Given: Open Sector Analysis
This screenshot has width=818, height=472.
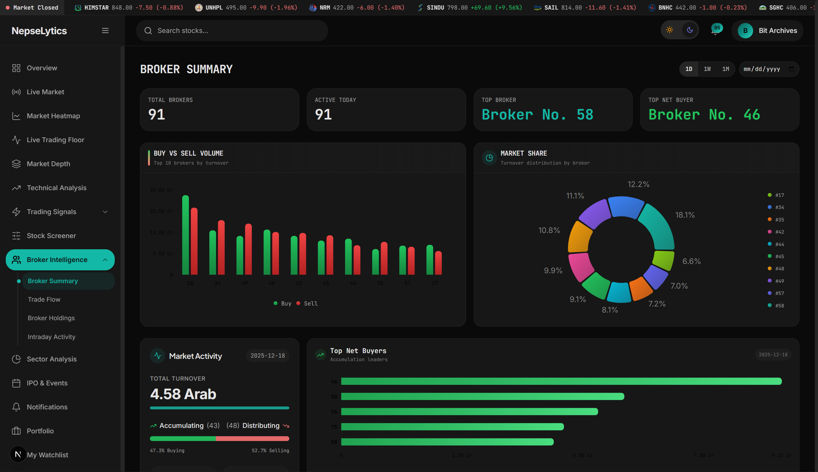Looking at the screenshot, I should pos(52,359).
